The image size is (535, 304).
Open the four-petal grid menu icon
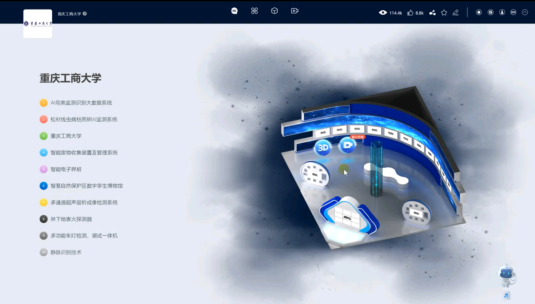tap(255, 11)
